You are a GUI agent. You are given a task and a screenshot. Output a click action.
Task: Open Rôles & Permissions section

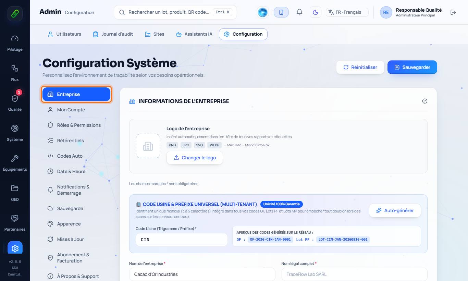click(76, 125)
